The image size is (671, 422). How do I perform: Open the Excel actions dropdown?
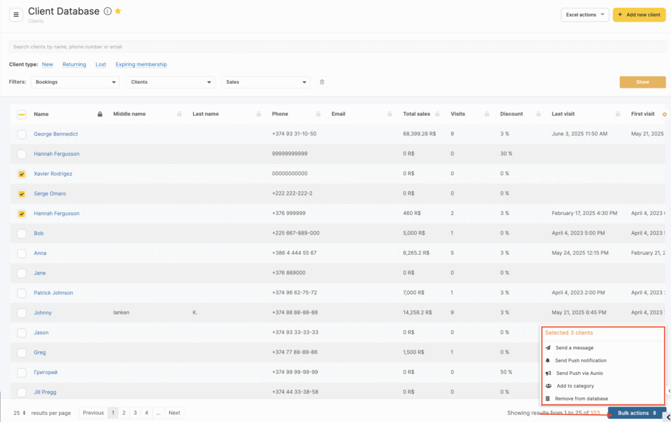tap(585, 14)
